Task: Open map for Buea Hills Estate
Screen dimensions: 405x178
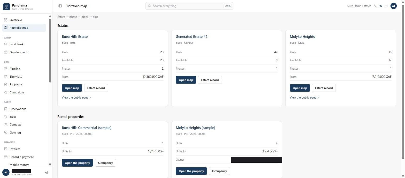Action: (x=72, y=88)
